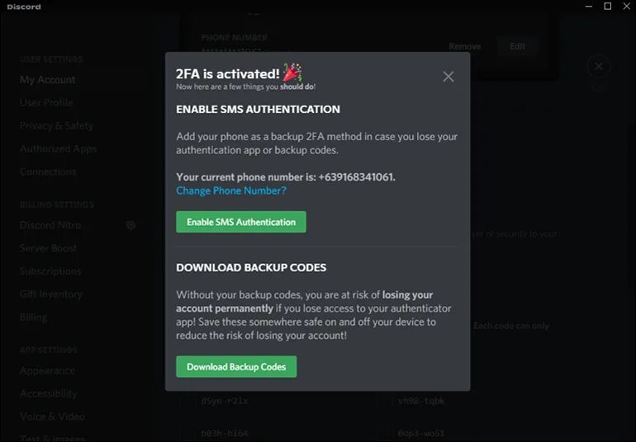Go to Authorized Apps
This screenshot has height=442, width=636.
point(59,149)
